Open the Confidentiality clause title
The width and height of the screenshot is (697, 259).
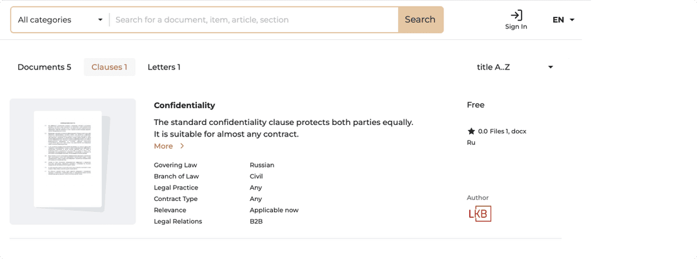(x=185, y=106)
